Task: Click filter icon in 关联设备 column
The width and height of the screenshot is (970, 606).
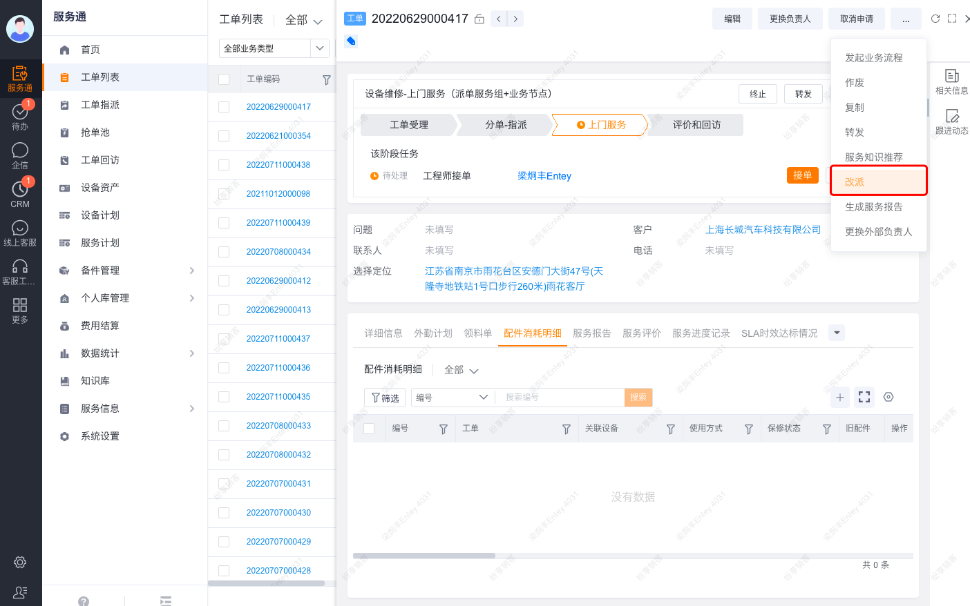Action: coord(670,429)
